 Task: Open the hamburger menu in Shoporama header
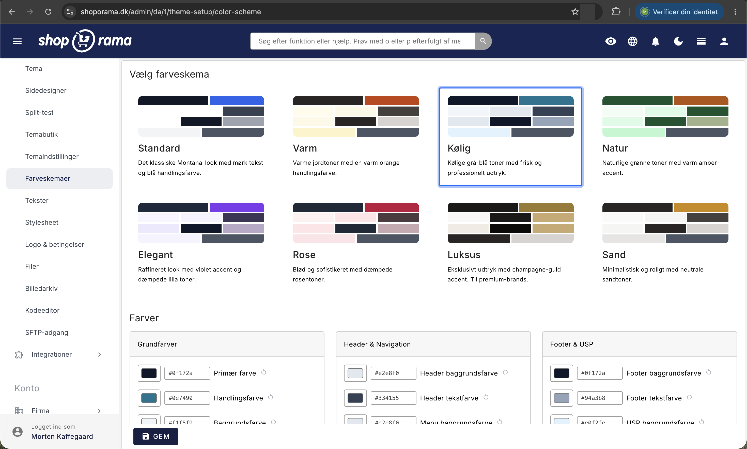click(17, 41)
